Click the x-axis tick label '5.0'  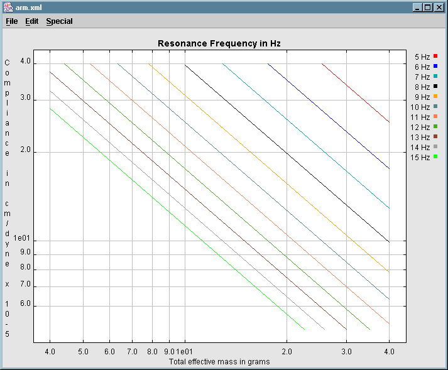[83, 351]
